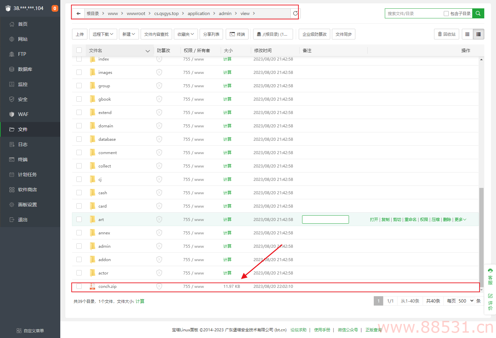Click tamper-proof shield on database row
The image size is (496, 338).
pyautogui.click(x=159, y=139)
